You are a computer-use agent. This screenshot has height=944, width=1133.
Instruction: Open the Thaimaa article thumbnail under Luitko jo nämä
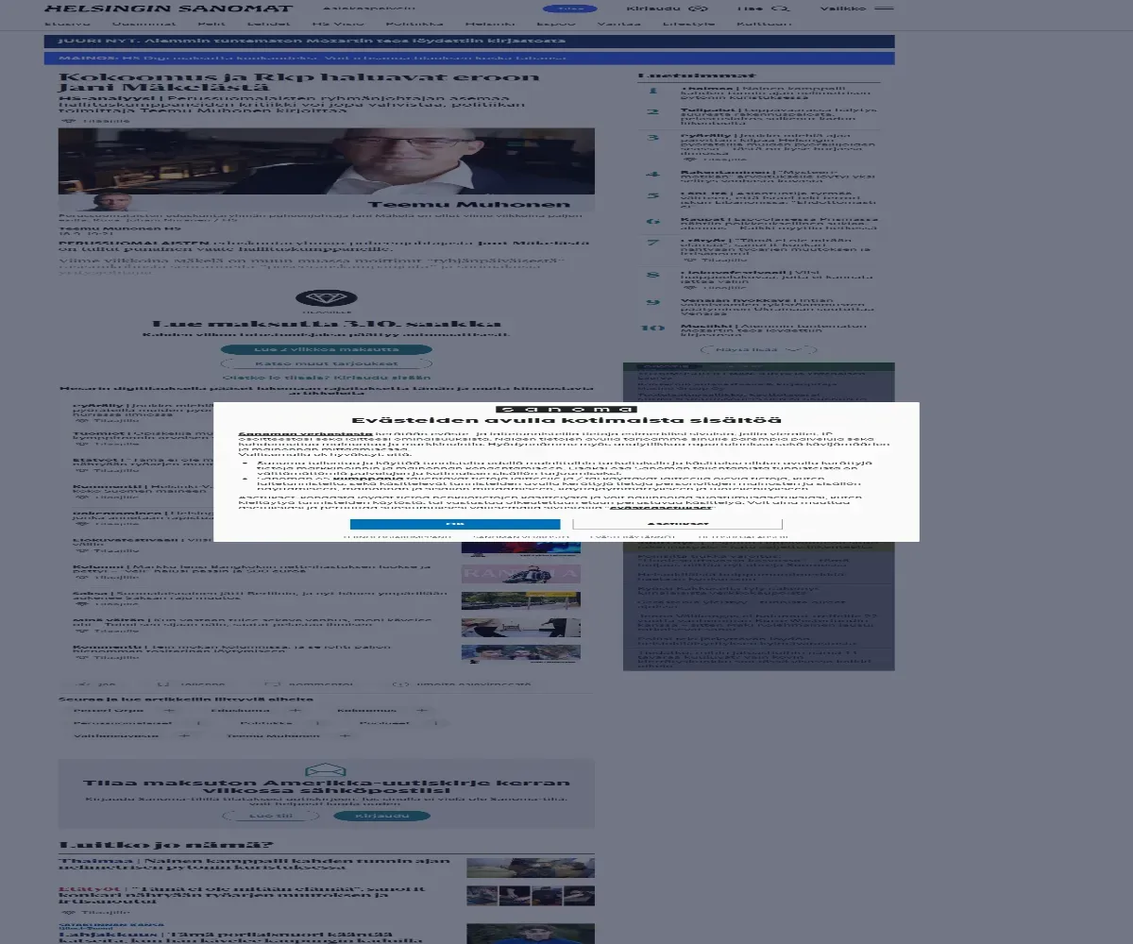click(x=530, y=868)
